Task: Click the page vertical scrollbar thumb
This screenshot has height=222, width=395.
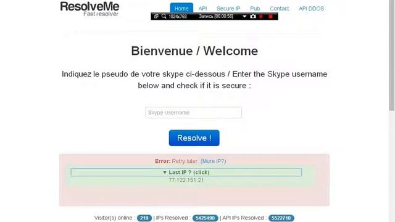Action: point(392,55)
